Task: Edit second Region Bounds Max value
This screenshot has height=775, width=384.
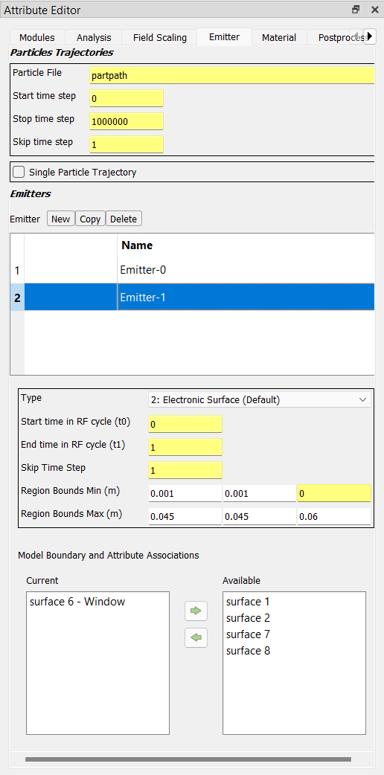Action: click(x=259, y=516)
